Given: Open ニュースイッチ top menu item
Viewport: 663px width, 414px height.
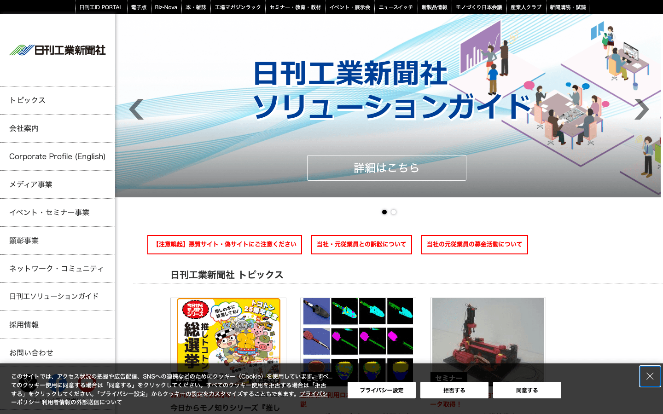Looking at the screenshot, I should pyautogui.click(x=396, y=7).
